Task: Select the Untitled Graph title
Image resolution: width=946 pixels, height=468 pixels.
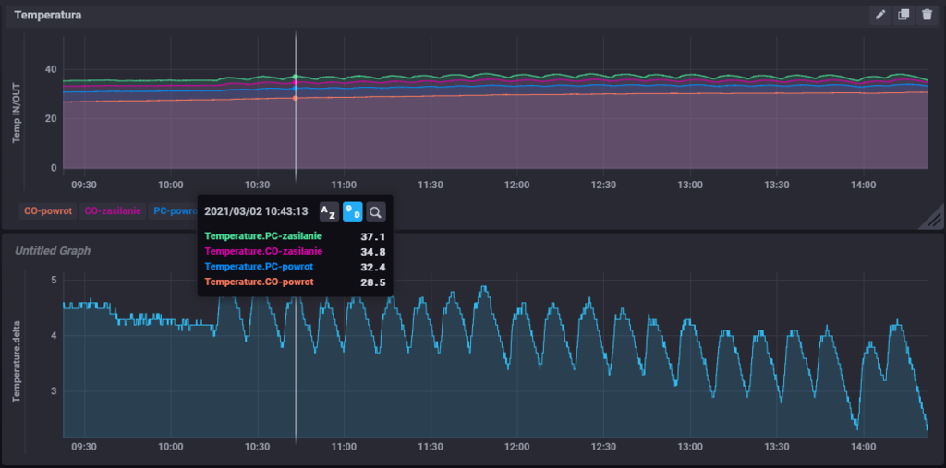Action: pos(53,250)
